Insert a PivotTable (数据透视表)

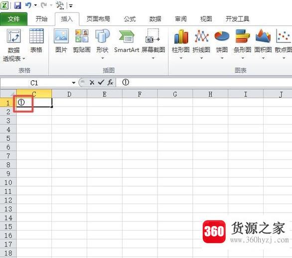[13, 45]
